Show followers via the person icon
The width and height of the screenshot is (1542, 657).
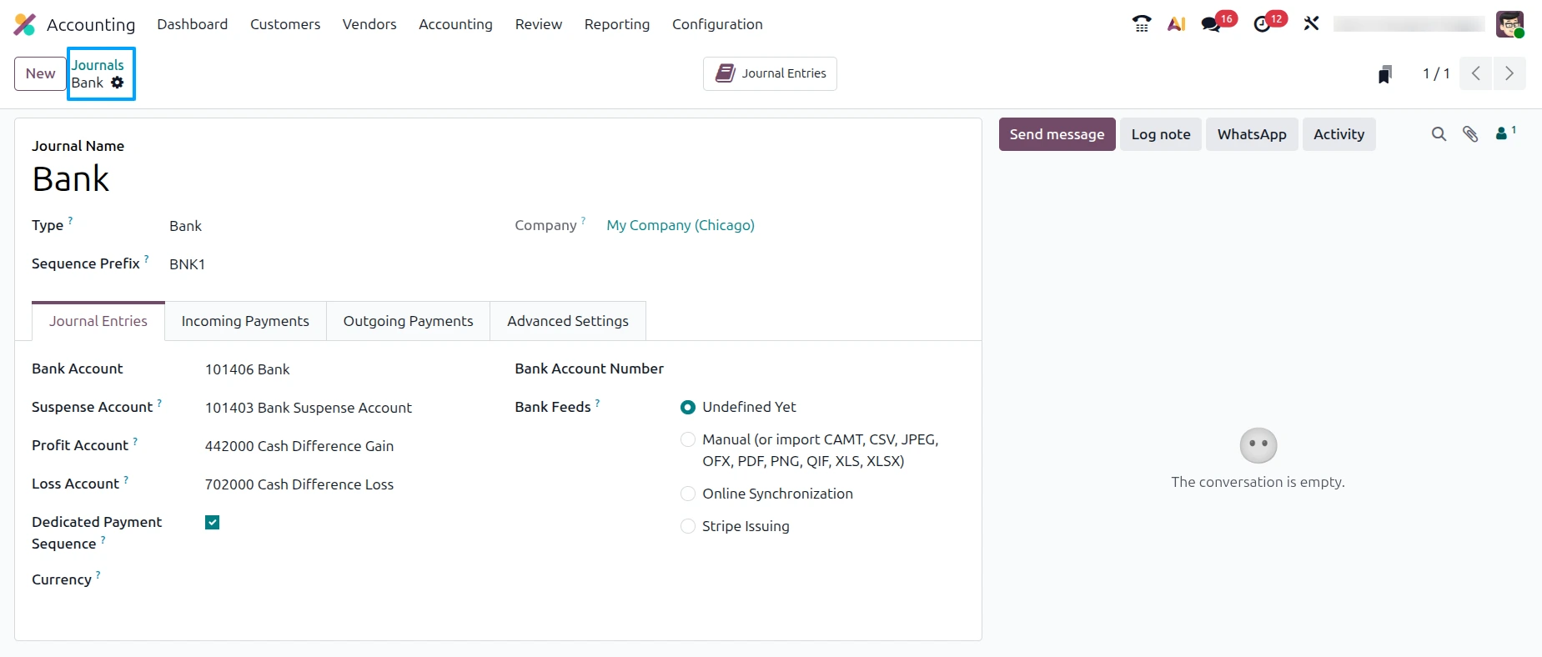coord(1505,133)
